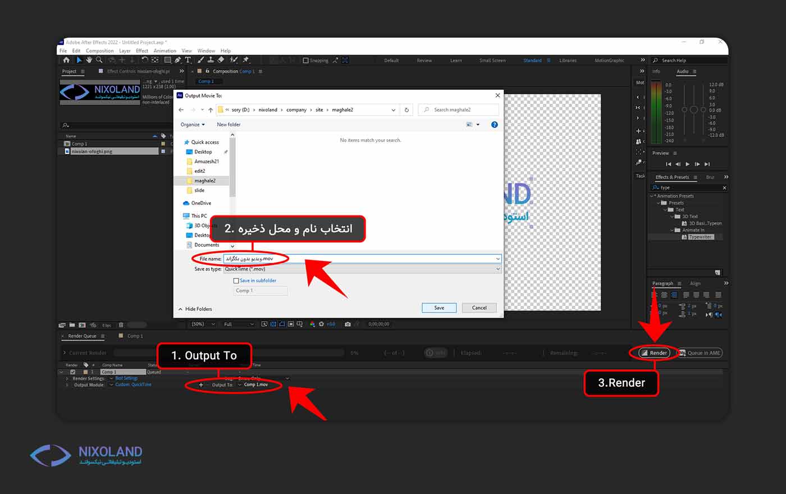
Task: Click the Render button
Action: pyautogui.click(x=655, y=353)
